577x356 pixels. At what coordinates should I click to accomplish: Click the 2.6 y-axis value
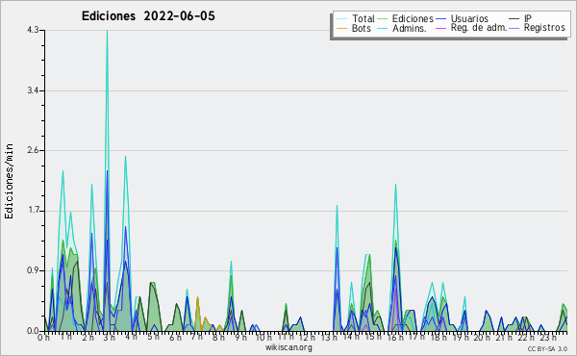point(33,150)
